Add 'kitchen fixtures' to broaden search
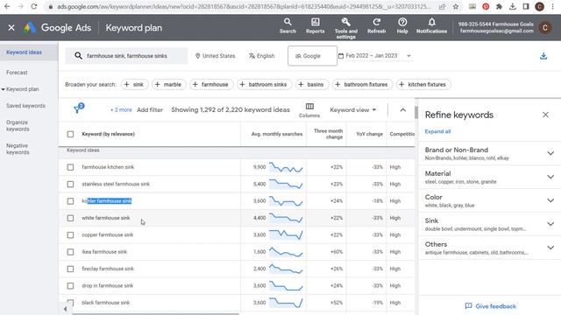 (423, 85)
